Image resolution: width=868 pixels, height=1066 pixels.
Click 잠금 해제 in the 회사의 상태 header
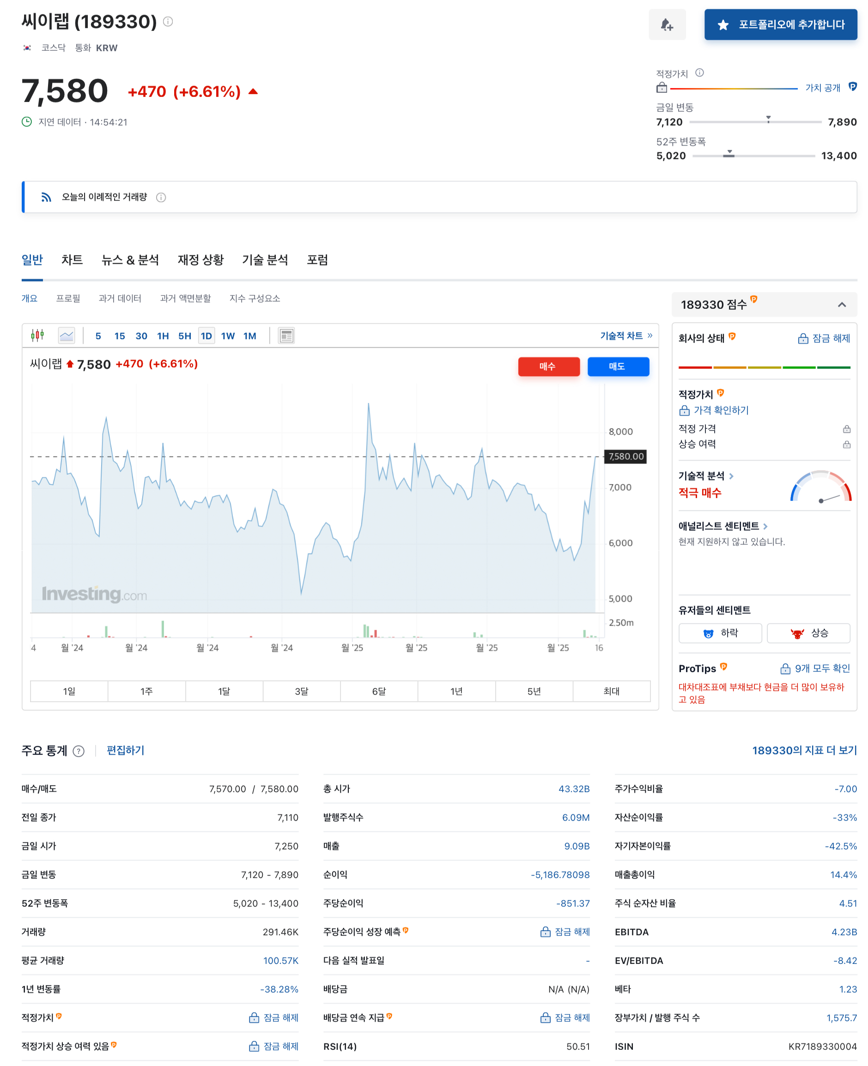[824, 338]
